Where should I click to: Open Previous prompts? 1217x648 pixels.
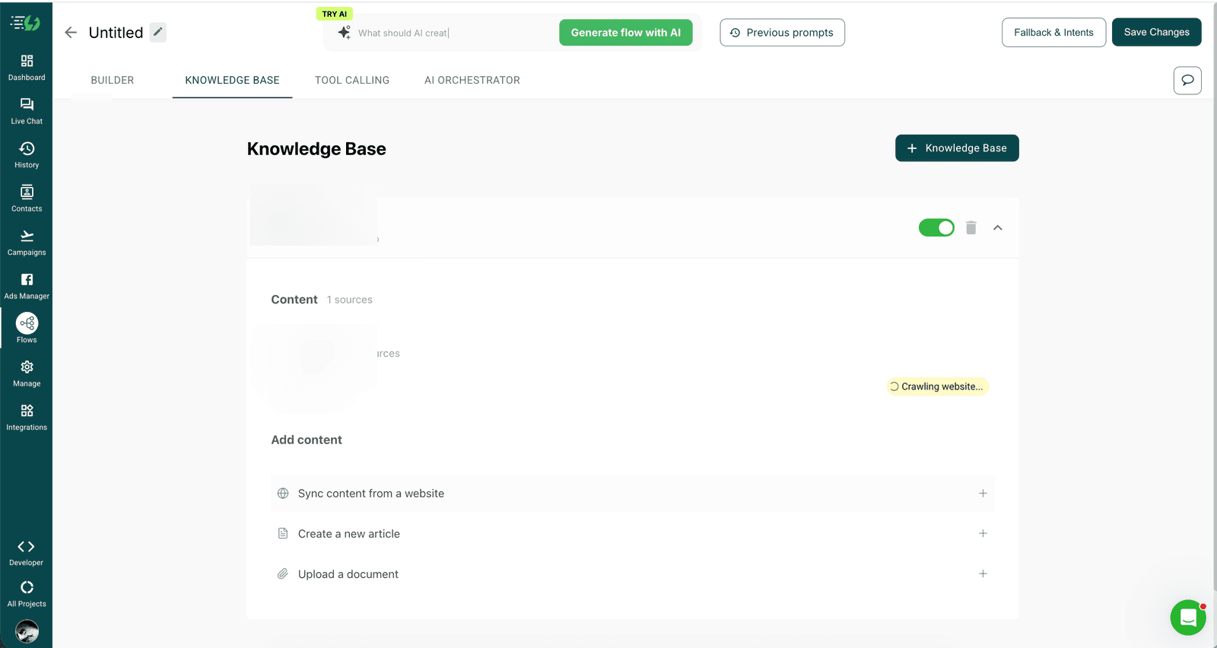point(782,33)
